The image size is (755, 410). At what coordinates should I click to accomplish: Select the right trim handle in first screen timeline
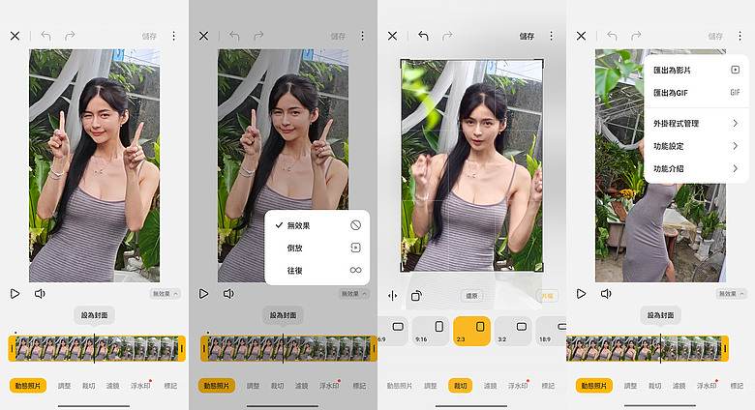pos(182,349)
